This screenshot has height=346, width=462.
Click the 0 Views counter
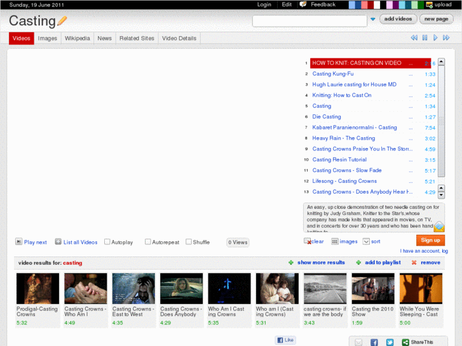pyautogui.click(x=238, y=242)
